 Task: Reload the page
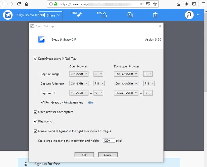(19, 4)
